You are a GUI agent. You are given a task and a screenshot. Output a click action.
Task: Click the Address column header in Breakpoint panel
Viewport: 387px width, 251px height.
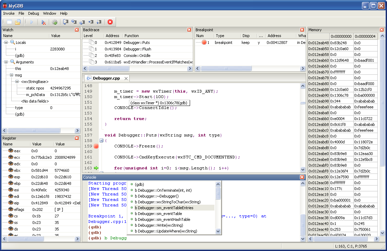[281, 36]
